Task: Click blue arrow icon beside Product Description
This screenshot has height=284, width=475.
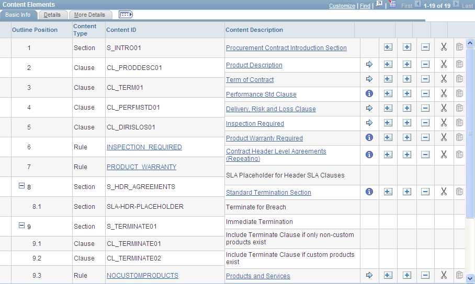Action: click(x=369, y=64)
